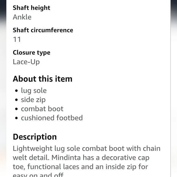This screenshot has height=177, width=177.
Task: Click the lug sole bullet point
Action: pyautogui.click(x=34, y=91)
